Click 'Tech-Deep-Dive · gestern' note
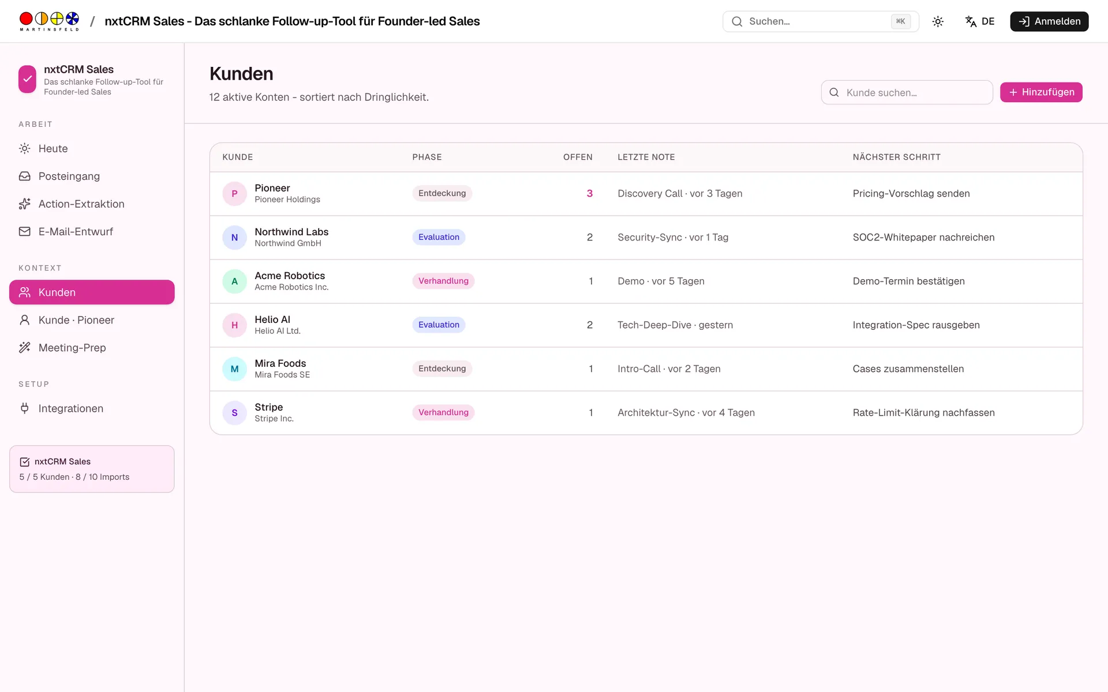 (675, 325)
